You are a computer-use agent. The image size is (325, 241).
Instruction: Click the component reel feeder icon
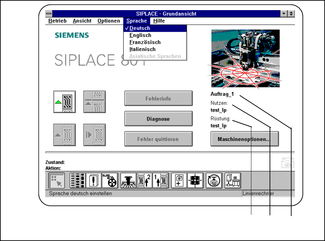pos(110,181)
